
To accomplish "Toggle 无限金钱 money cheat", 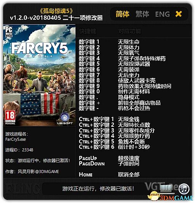I will point(129,119).
